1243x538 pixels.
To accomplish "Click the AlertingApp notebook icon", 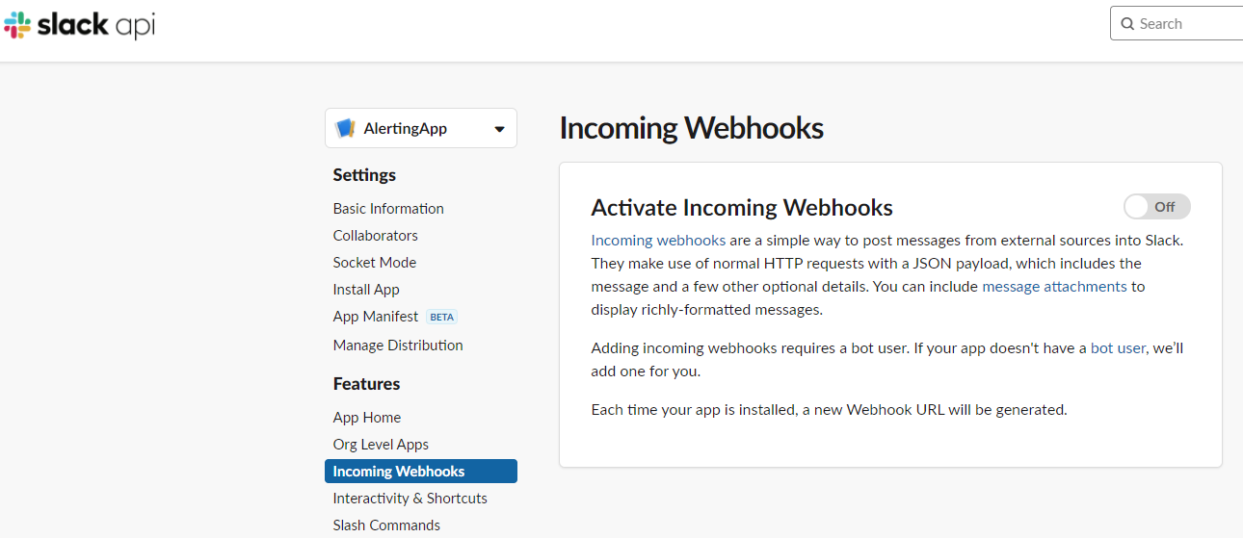I will pyautogui.click(x=345, y=128).
